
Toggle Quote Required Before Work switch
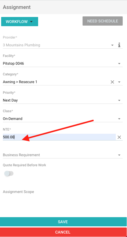point(9,173)
